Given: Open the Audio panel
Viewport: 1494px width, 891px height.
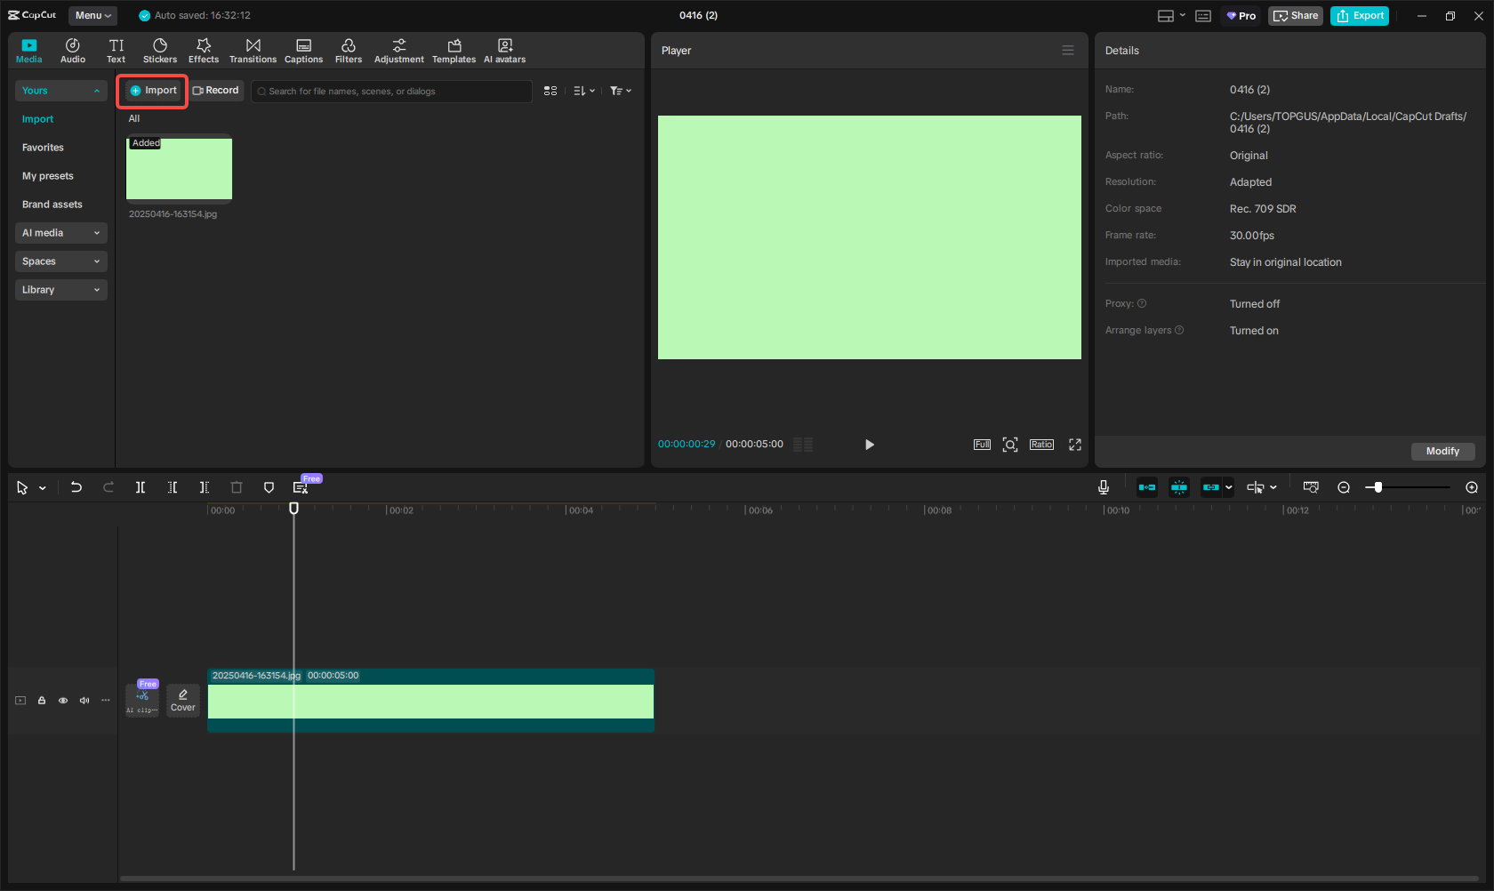Looking at the screenshot, I should pos(72,50).
